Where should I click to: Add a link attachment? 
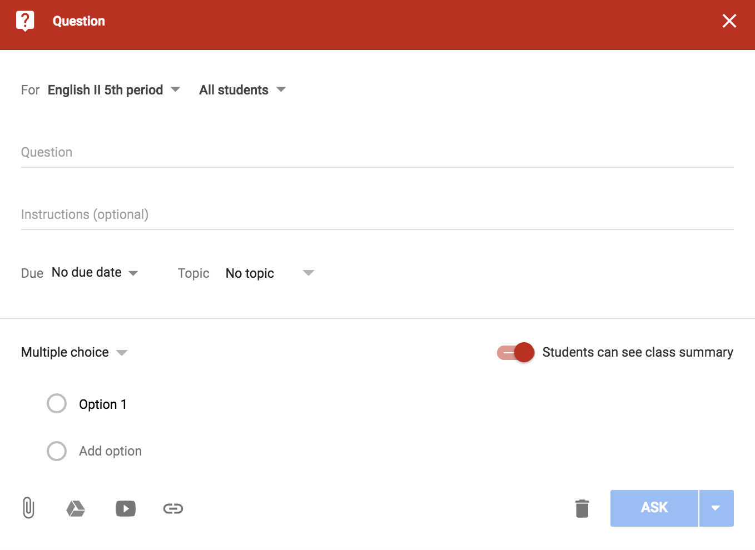173,508
